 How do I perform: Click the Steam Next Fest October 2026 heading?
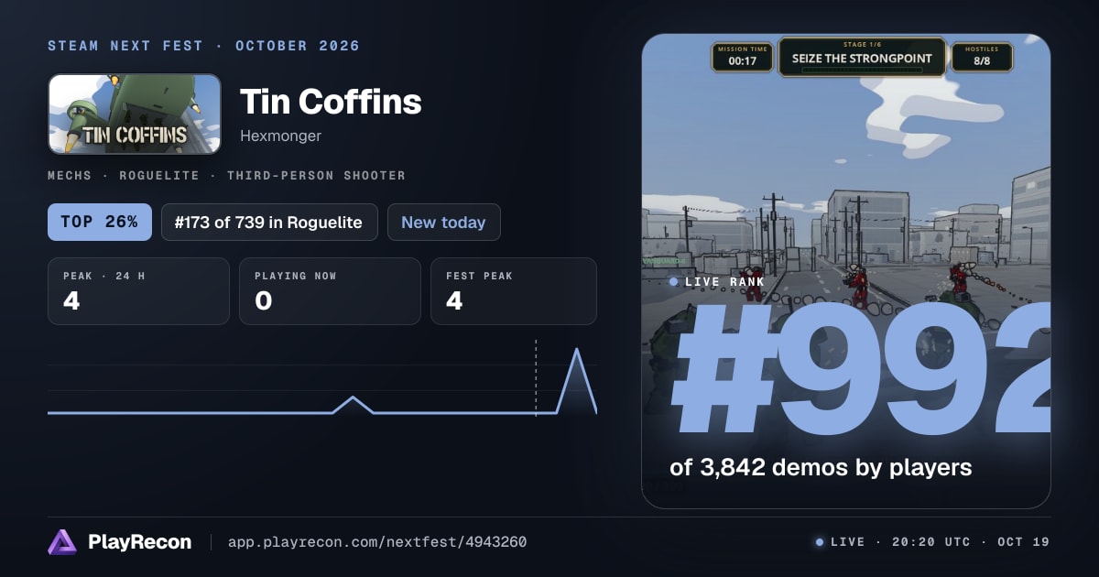pyautogui.click(x=204, y=46)
